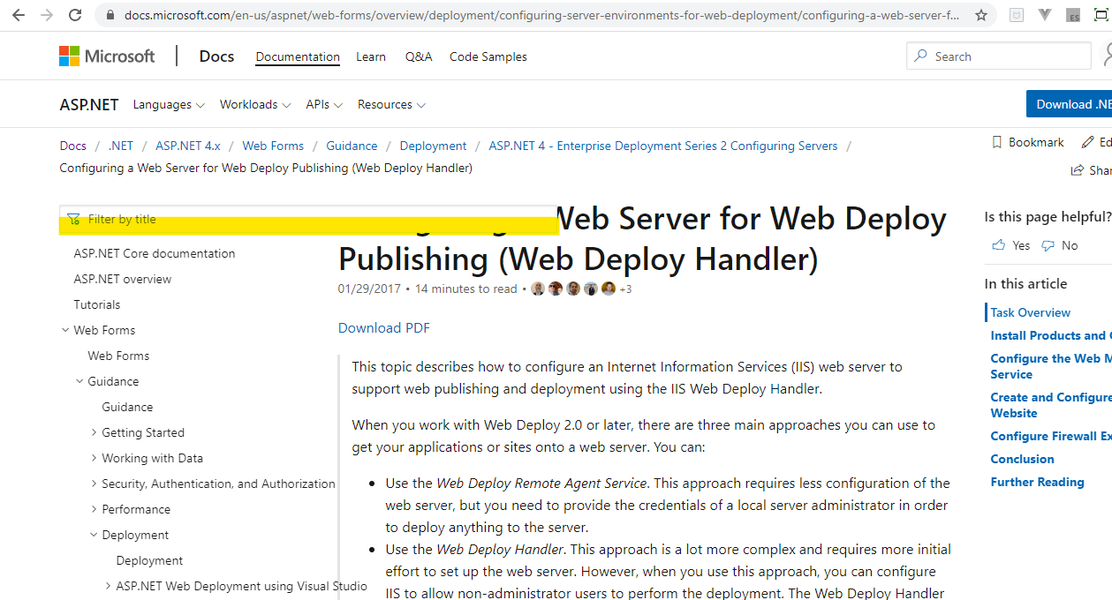The height and width of the screenshot is (600, 1112).
Task: Reload the page with the refresh icon
Action: (74, 14)
